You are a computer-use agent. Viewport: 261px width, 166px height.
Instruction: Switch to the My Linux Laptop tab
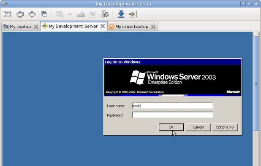[132, 27]
